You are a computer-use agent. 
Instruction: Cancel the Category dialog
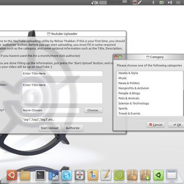click(x=155, y=125)
